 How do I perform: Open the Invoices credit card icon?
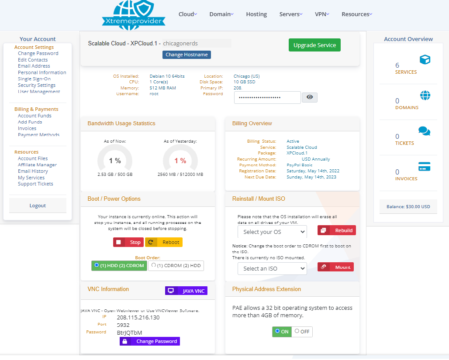coord(424,166)
